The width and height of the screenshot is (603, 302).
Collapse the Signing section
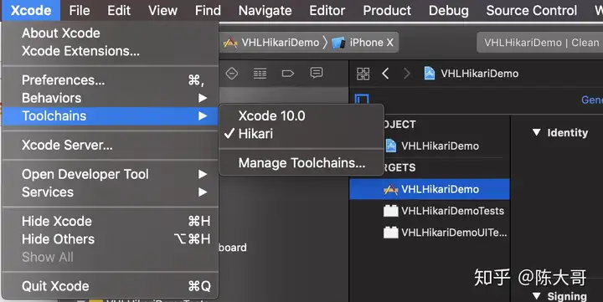tap(537, 296)
